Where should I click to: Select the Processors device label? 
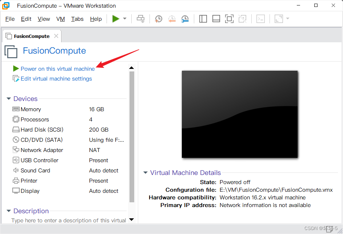pyautogui.click(x=35, y=120)
